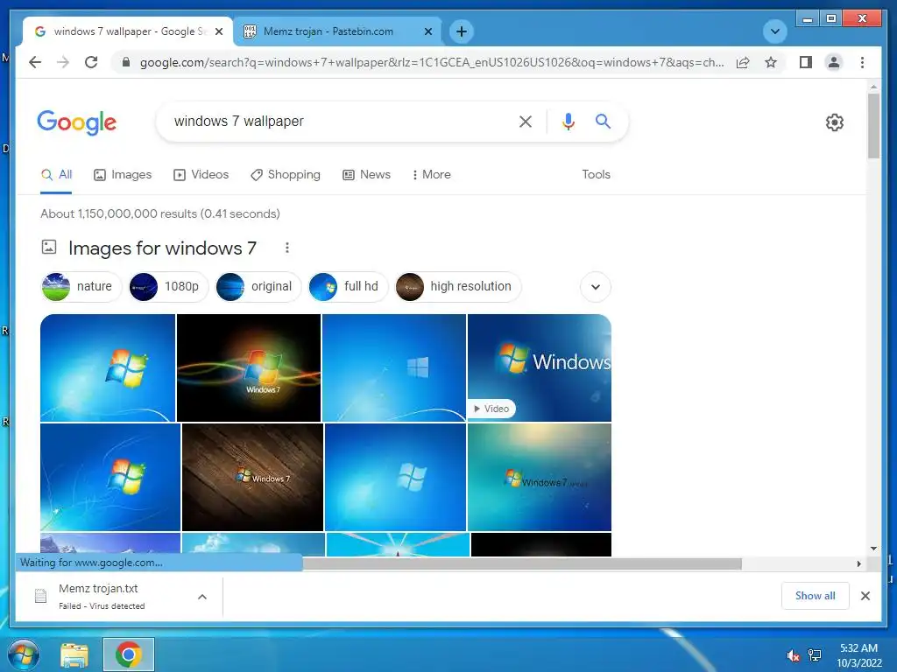This screenshot has width=897, height=672.
Task: Open a new tab with the plus button
Action: (x=462, y=31)
